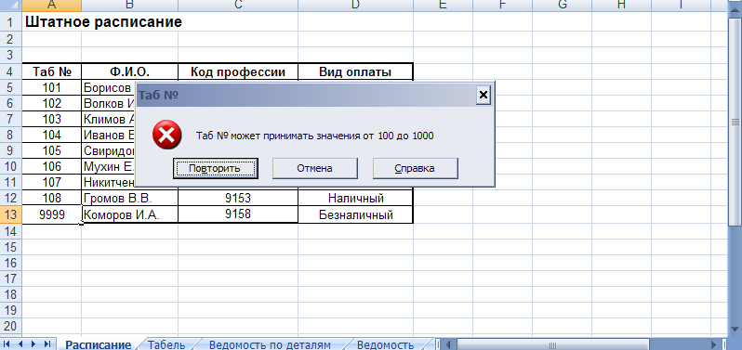Switch to the Табель sheet tab
The image size is (742, 350).
[166, 344]
